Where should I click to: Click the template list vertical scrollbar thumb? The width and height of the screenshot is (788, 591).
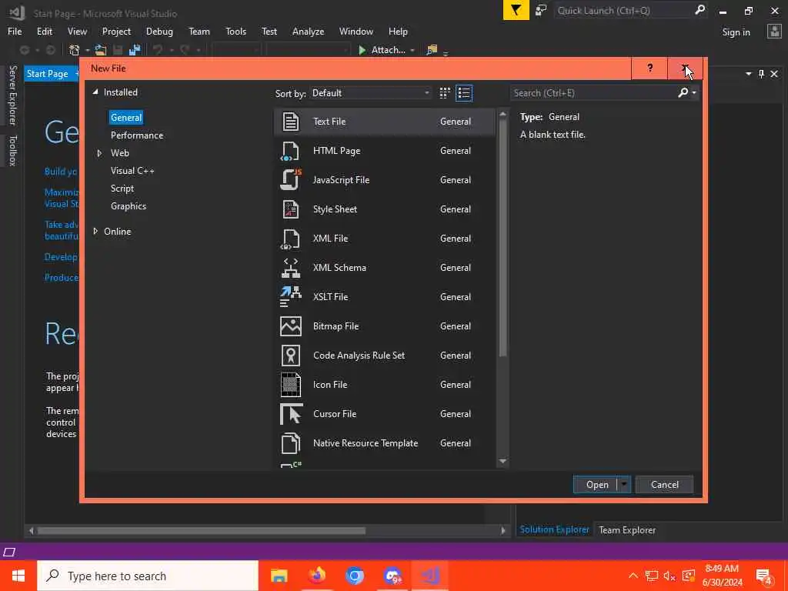503,237
